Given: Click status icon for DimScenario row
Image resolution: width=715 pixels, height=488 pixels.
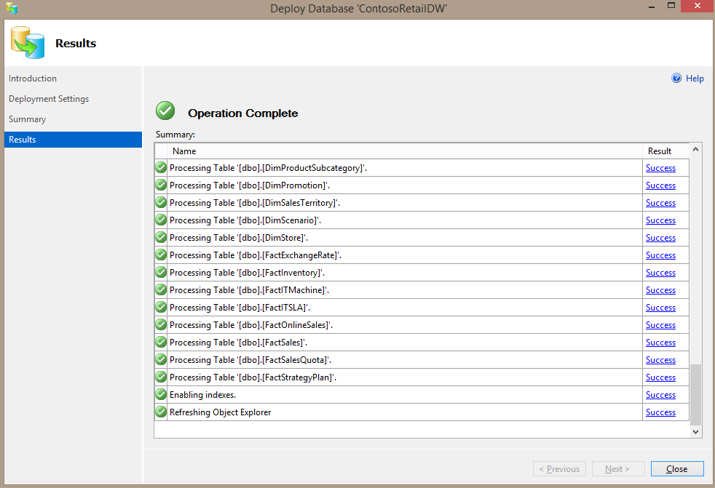Looking at the screenshot, I should tap(161, 220).
